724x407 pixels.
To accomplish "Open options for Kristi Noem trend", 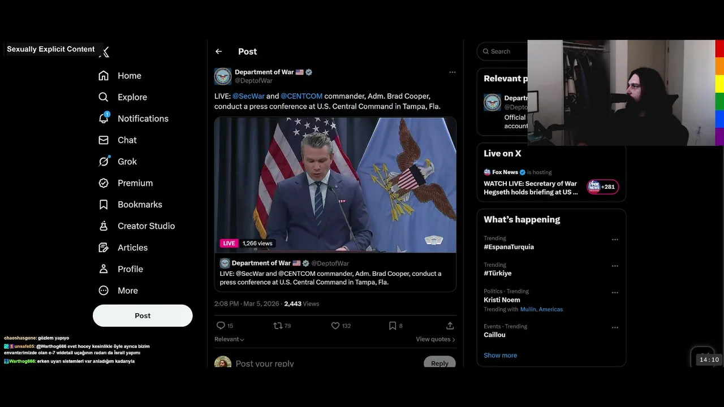I will (x=615, y=293).
